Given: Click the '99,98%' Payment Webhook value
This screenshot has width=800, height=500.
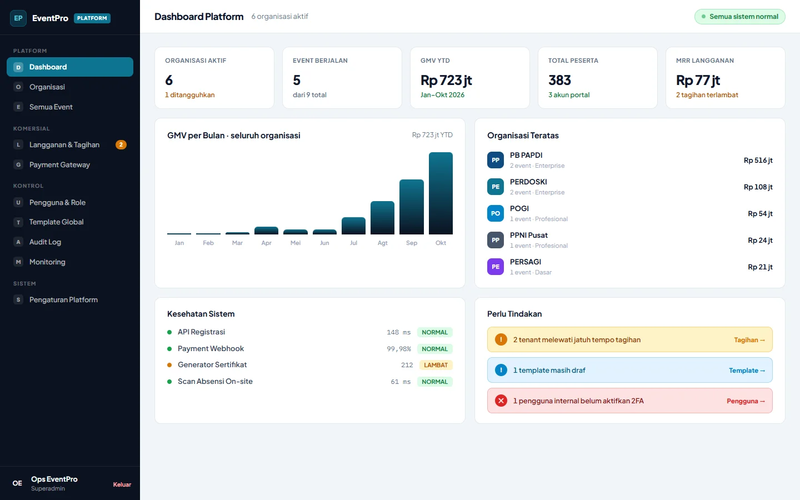Looking at the screenshot, I should [399, 349].
